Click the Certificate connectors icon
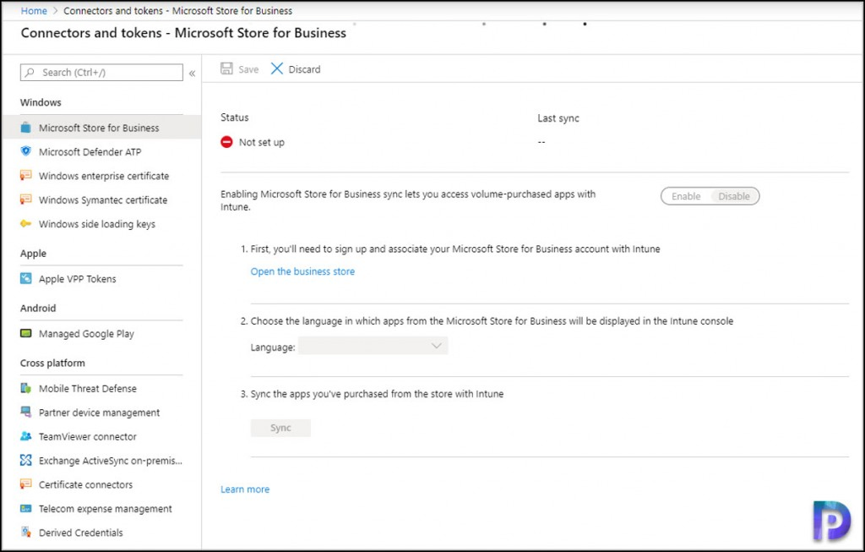The image size is (865, 552). pyautogui.click(x=26, y=484)
